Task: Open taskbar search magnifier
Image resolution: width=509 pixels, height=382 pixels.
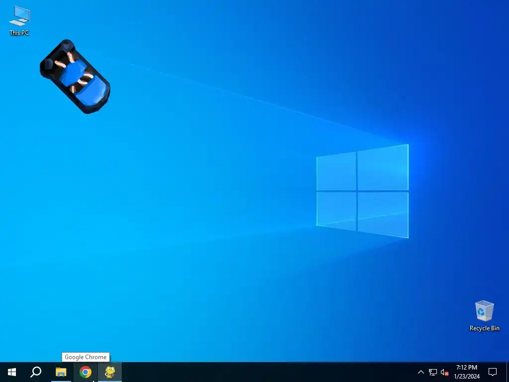Action: click(x=36, y=372)
